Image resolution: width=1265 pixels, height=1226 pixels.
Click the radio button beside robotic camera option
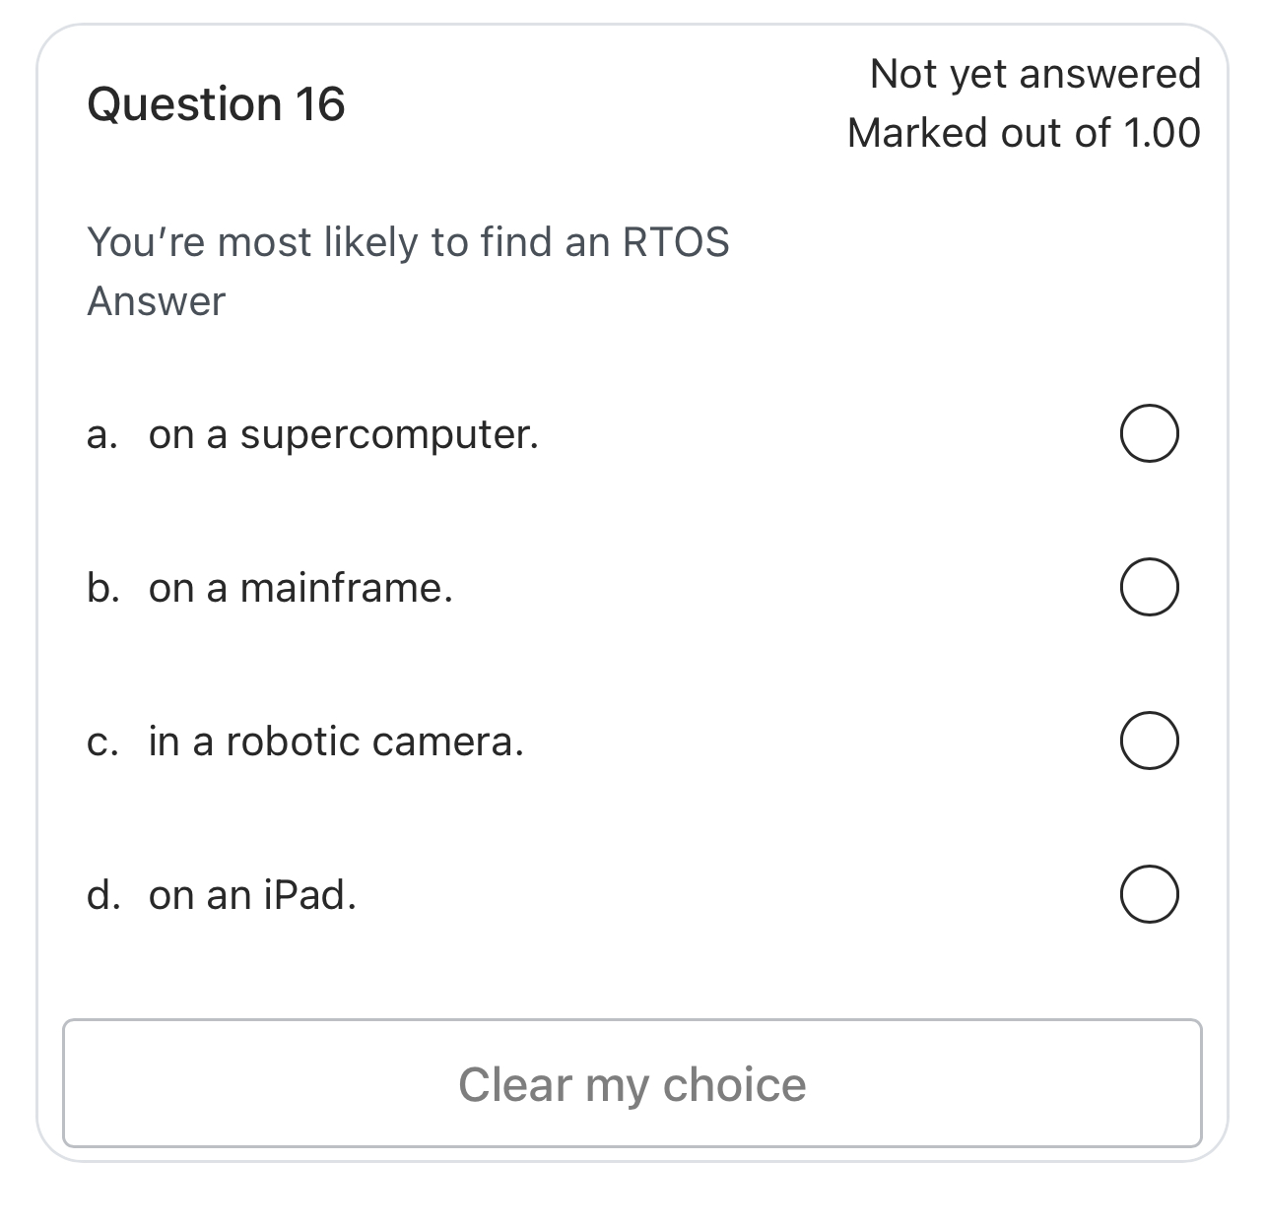pyautogui.click(x=1149, y=740)
